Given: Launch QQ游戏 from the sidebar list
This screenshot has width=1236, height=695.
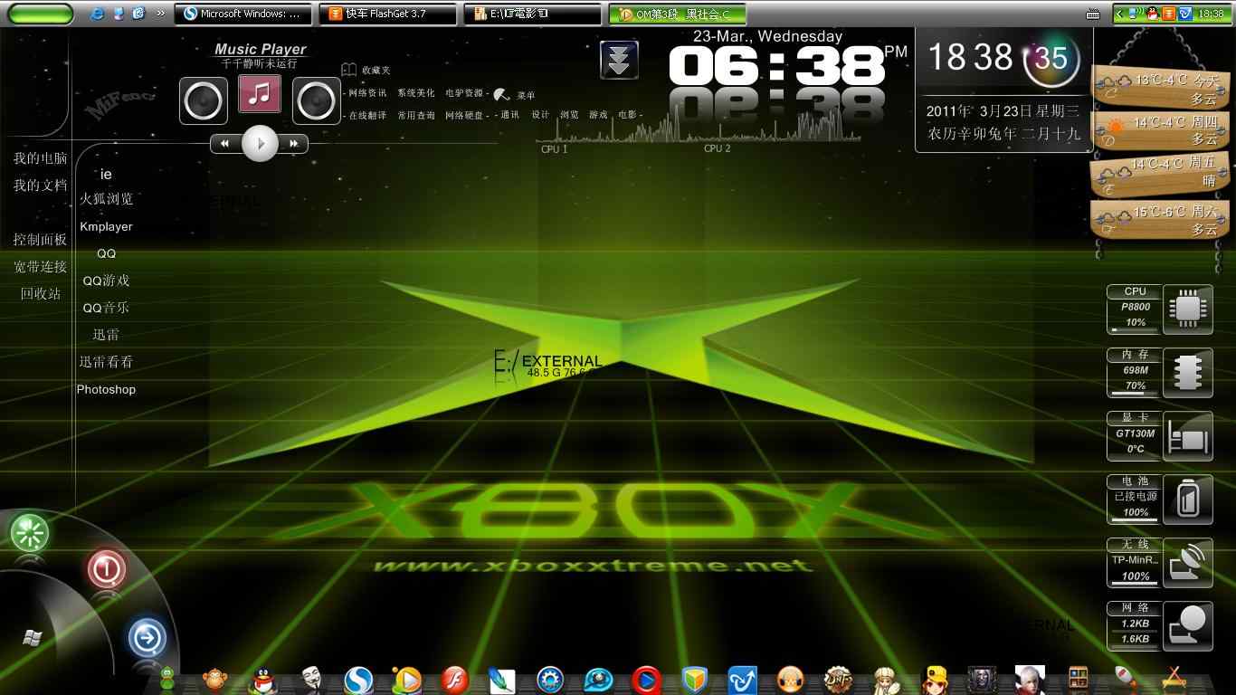Looking at the screenshot, I should click(106, 281).
